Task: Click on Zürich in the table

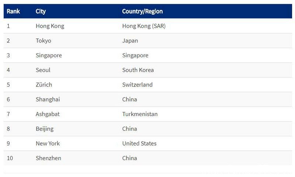Action: click(x=44, y=85)
